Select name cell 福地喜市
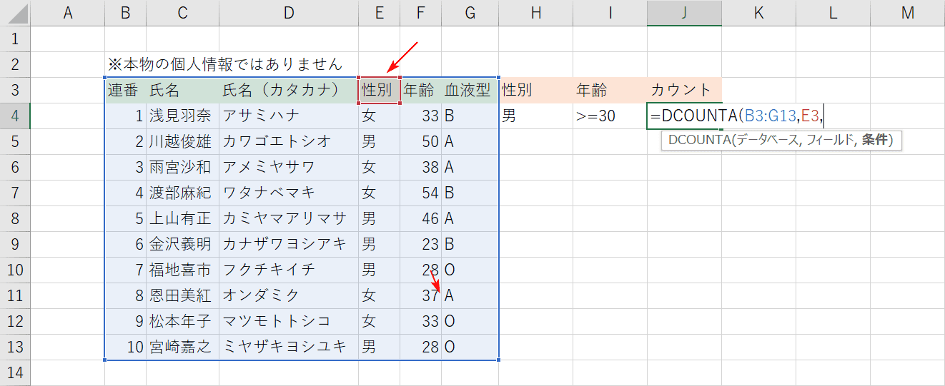Image resolution: width=945 pixels, height=386 pixels. point(182,270)
